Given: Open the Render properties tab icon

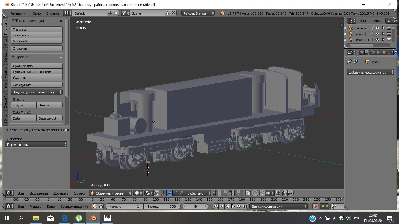Looking at the screenshot, I should [x=362, y=52].
